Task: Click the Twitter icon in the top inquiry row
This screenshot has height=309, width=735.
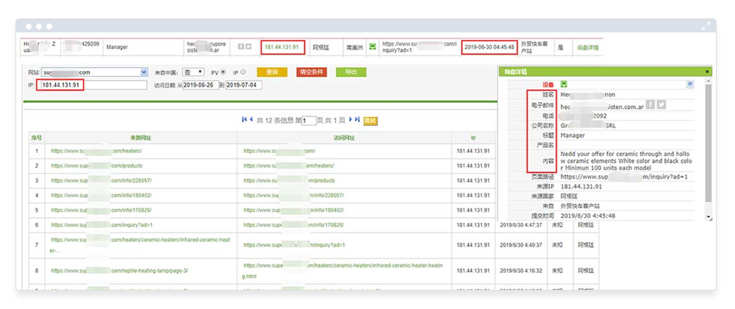Action: click(248, 47)
